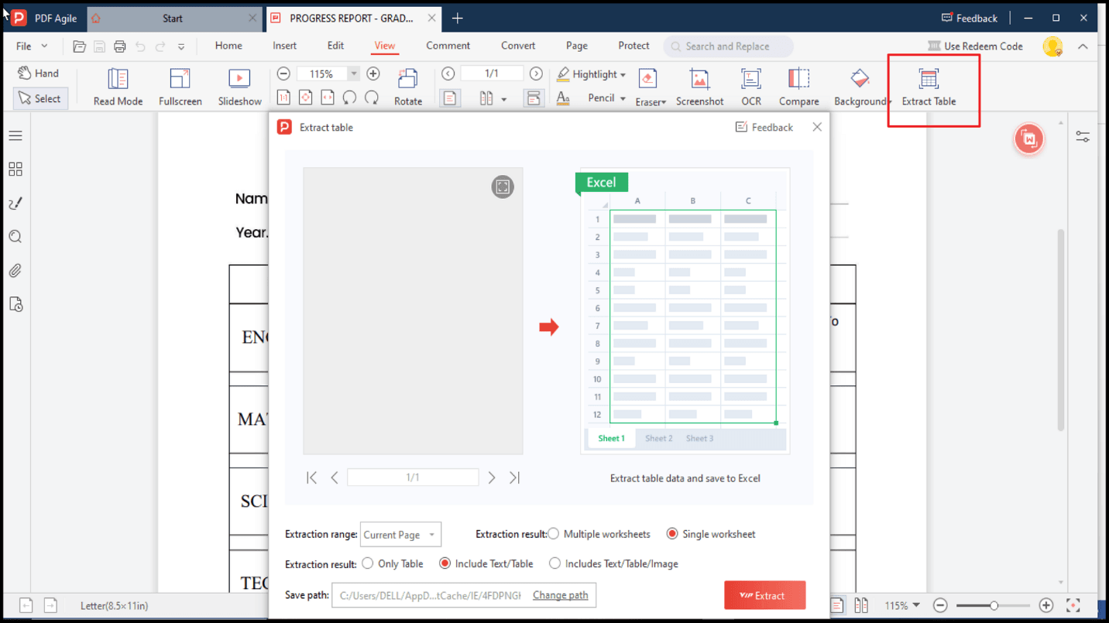Viewport: 1109px width, 623px height.
Task: Open the signature panel in sidebar
Action: (x=15, y=203)
